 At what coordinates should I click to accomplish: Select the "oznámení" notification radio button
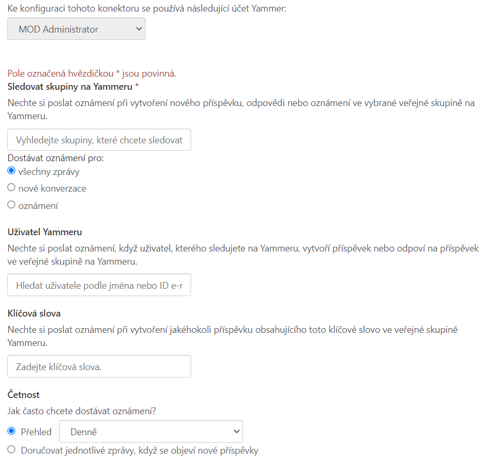(12, 205)
